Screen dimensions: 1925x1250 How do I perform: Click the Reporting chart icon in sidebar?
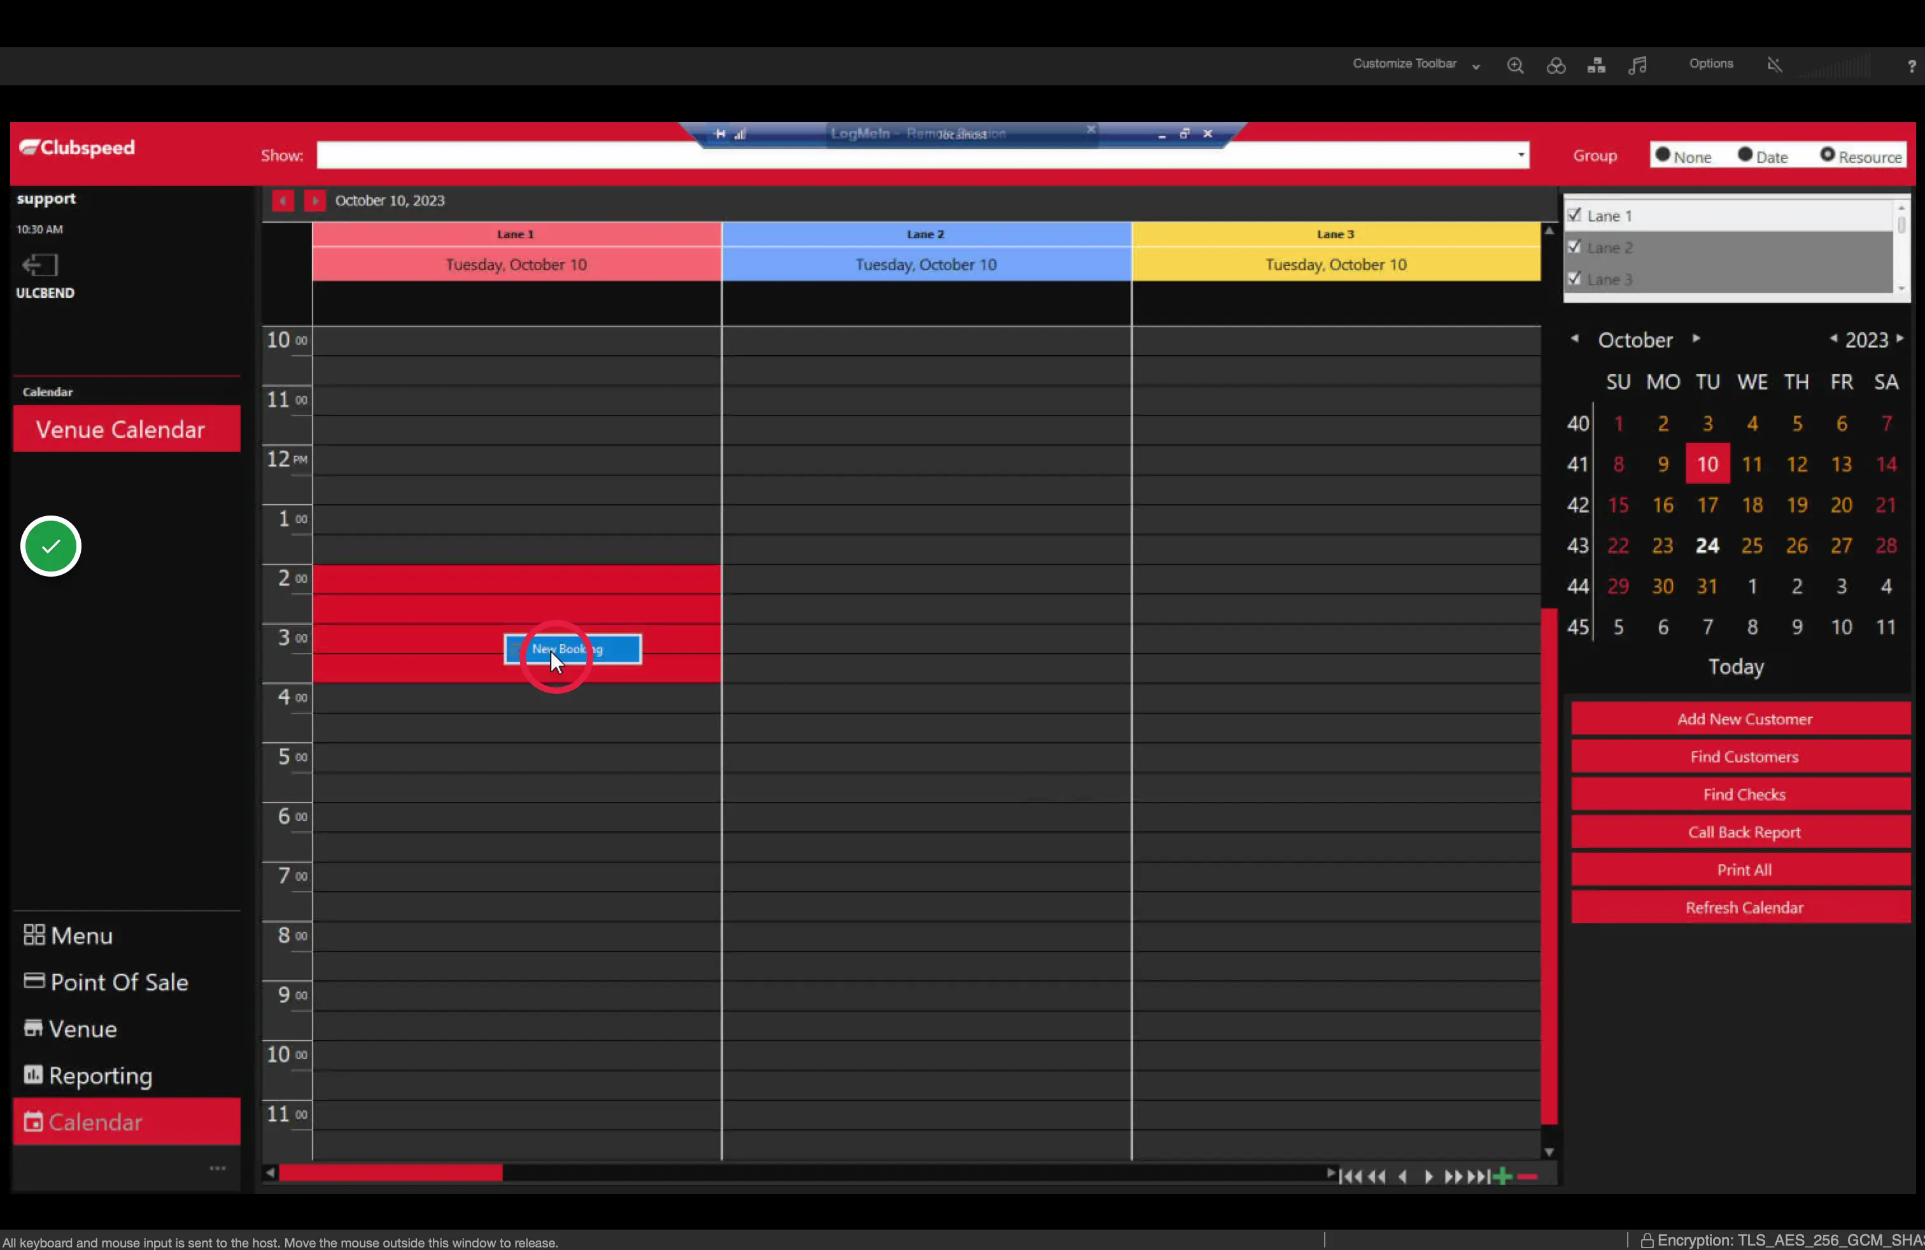(x=33, y=1074)
